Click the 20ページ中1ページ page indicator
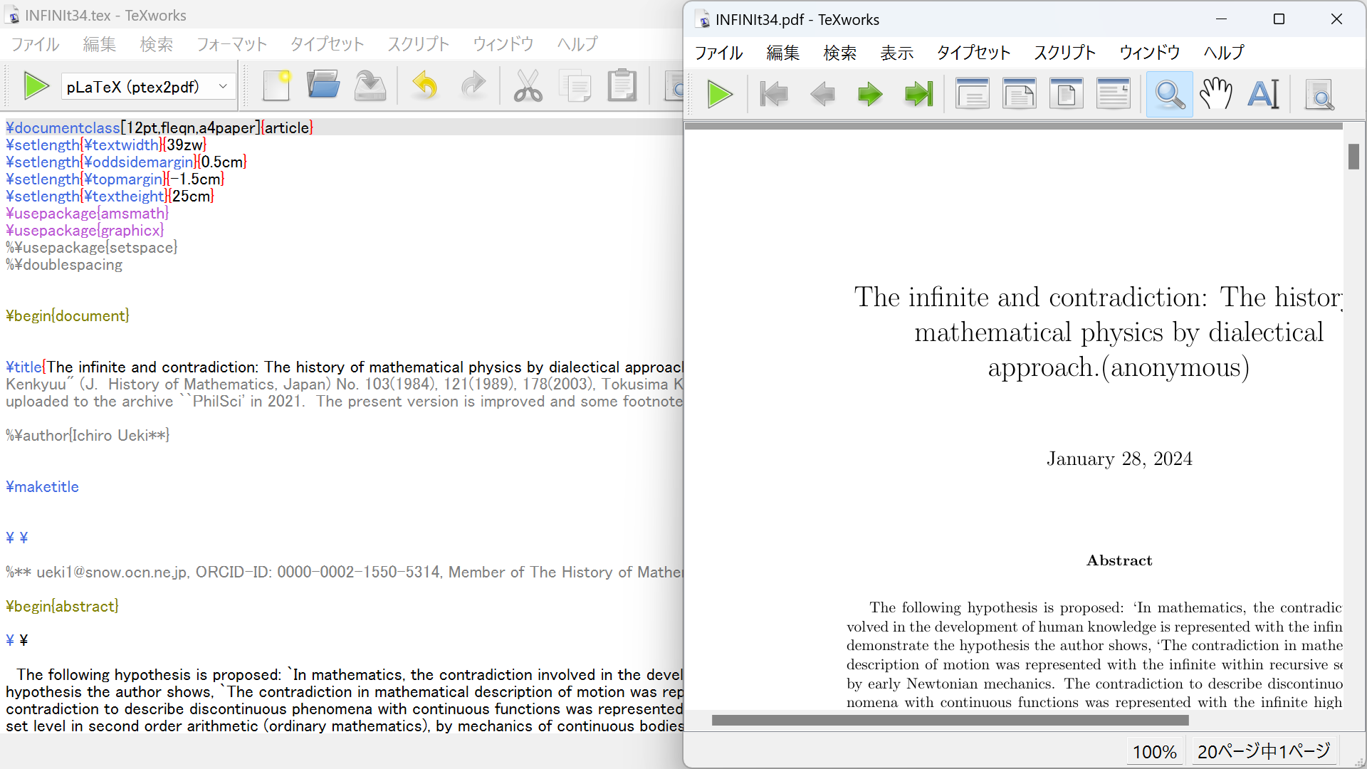 1264,752
